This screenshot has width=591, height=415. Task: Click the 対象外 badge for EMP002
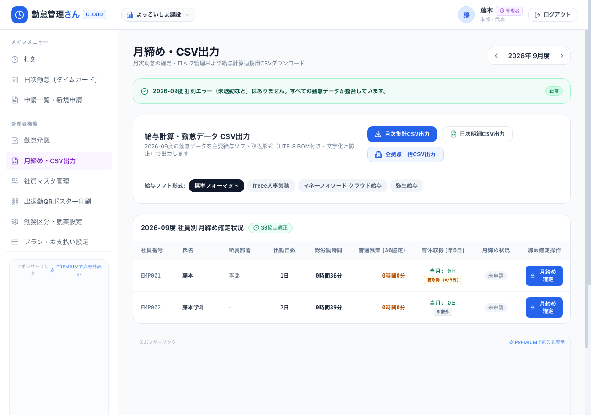click(x=443, y=312)
